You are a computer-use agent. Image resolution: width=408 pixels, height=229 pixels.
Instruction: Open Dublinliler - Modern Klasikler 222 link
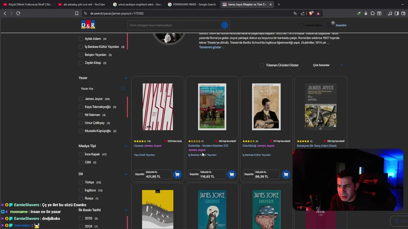pos(208,146)
